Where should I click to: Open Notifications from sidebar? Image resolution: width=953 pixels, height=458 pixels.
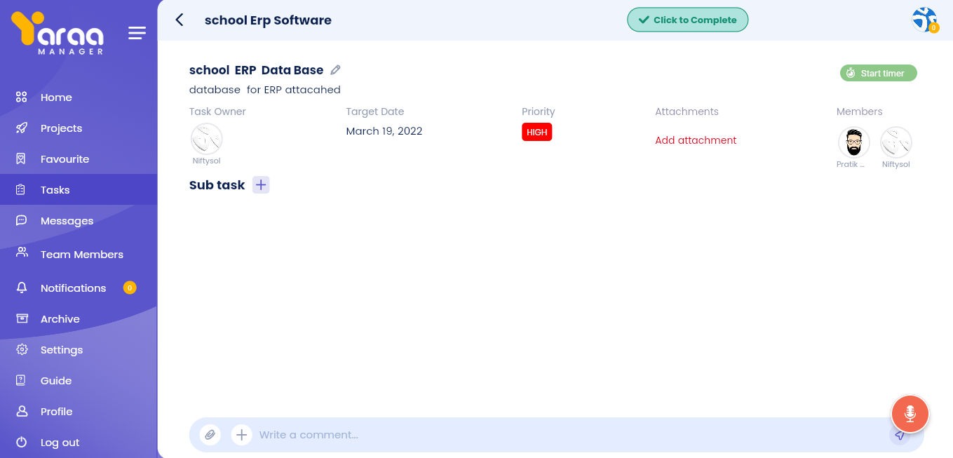73,288
